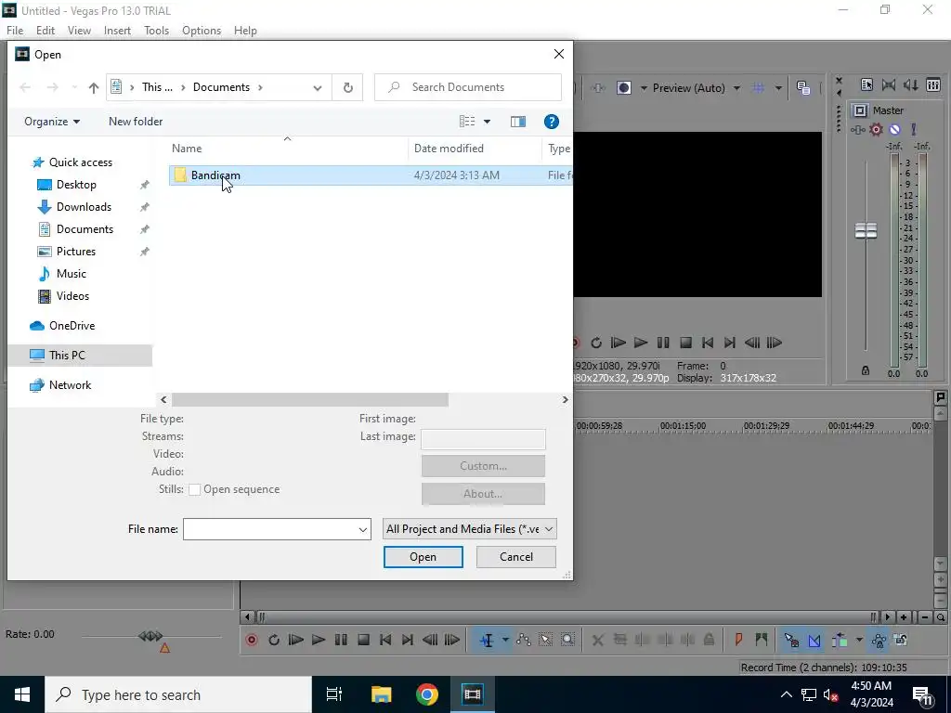Image resolution: width=951 pixels, height=713 pixels.
Task: Expand the address bar history dropdown
Action: point(318,87)
